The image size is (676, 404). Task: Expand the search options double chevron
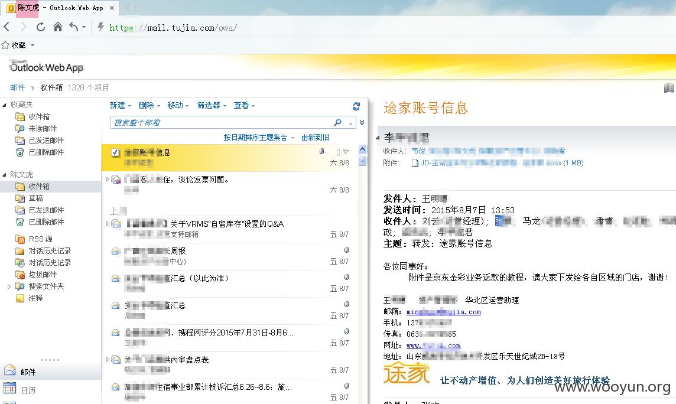[362, 123]
